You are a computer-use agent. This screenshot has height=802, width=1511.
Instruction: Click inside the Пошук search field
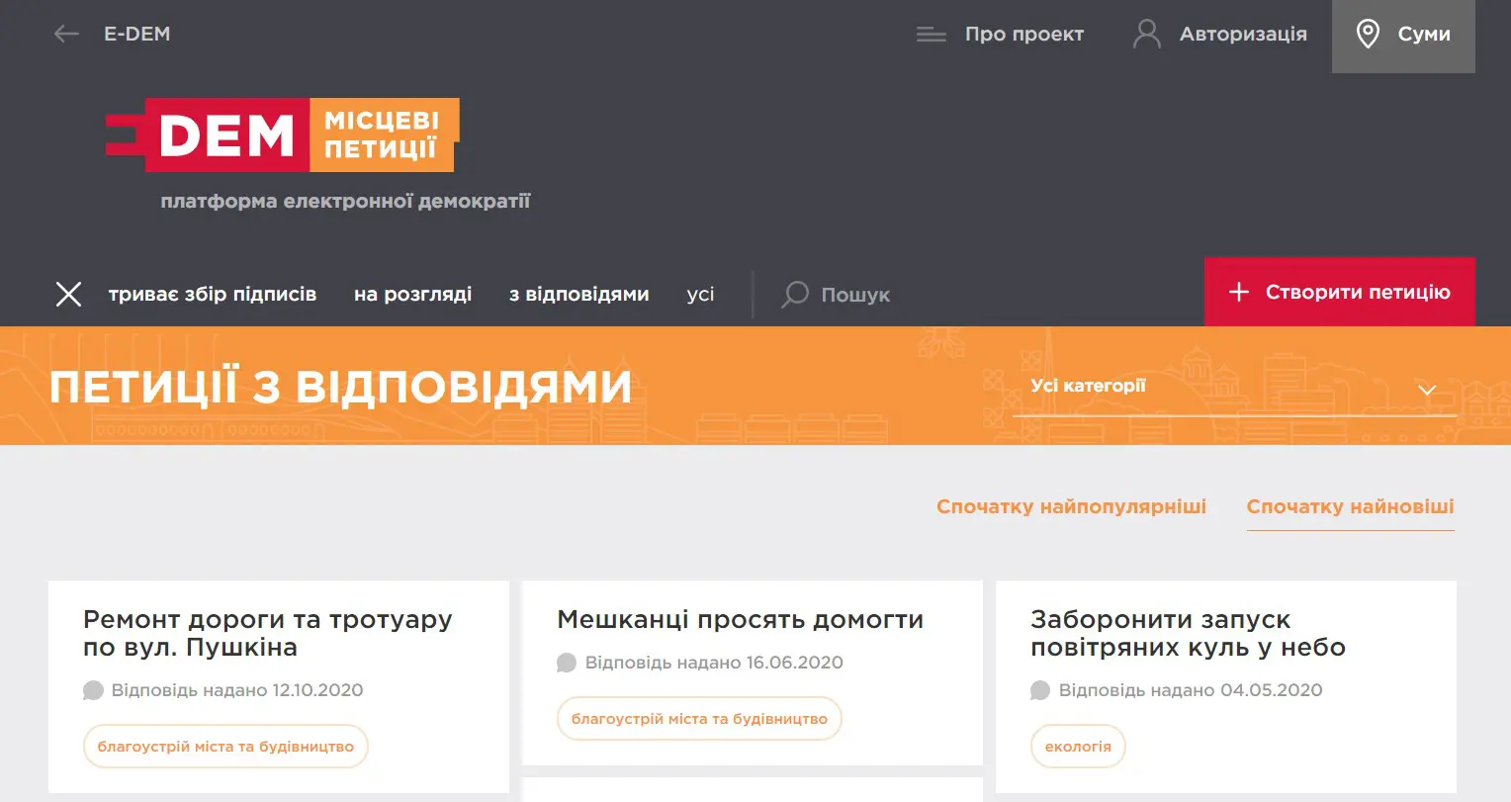pos(856,294)
